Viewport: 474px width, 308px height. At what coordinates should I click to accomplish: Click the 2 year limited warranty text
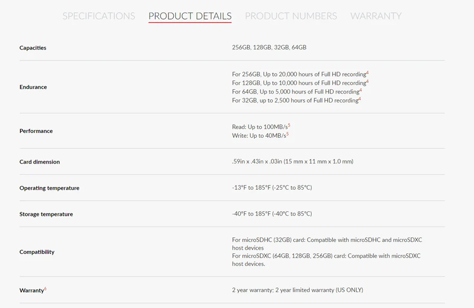(298, 290)
